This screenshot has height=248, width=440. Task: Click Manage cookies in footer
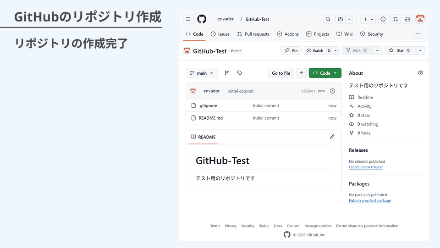tap(318, 226)
